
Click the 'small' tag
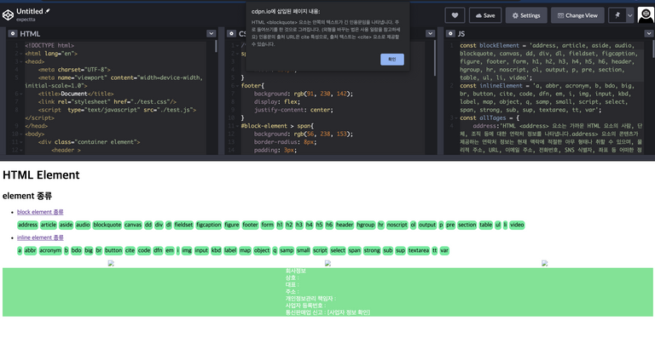click(x=304, y=250)
